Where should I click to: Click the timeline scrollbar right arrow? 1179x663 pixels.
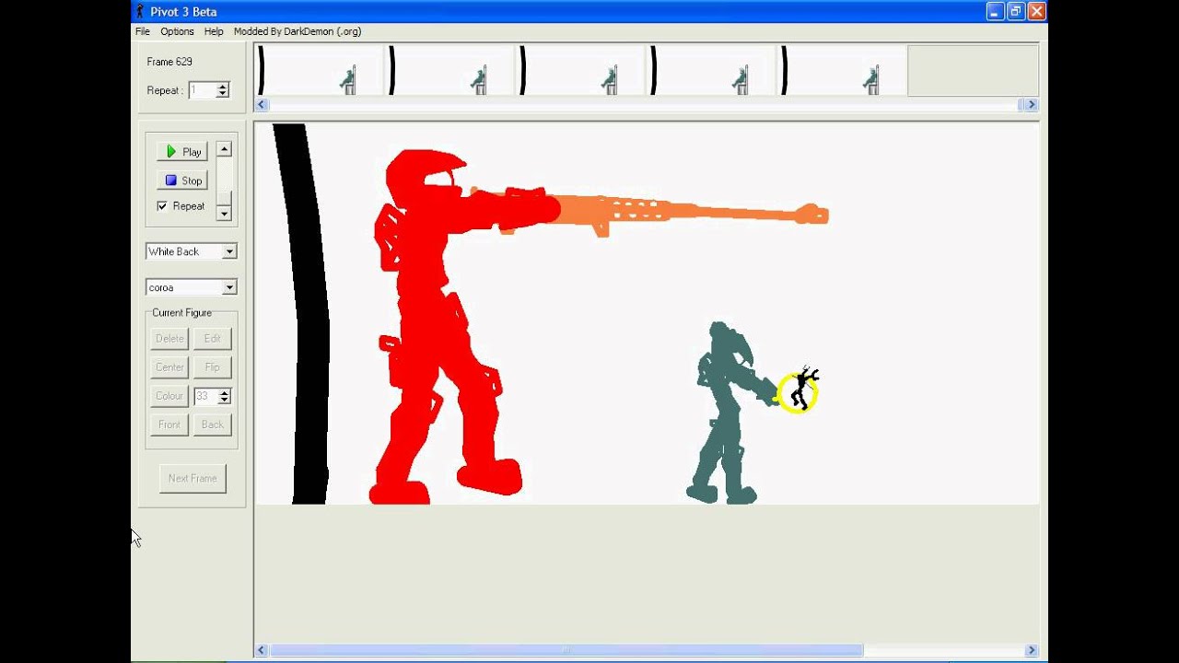point(1032,105)
